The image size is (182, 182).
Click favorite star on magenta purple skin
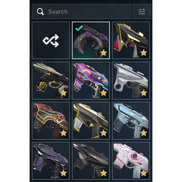pyautogui.click(x=103, y=93)
